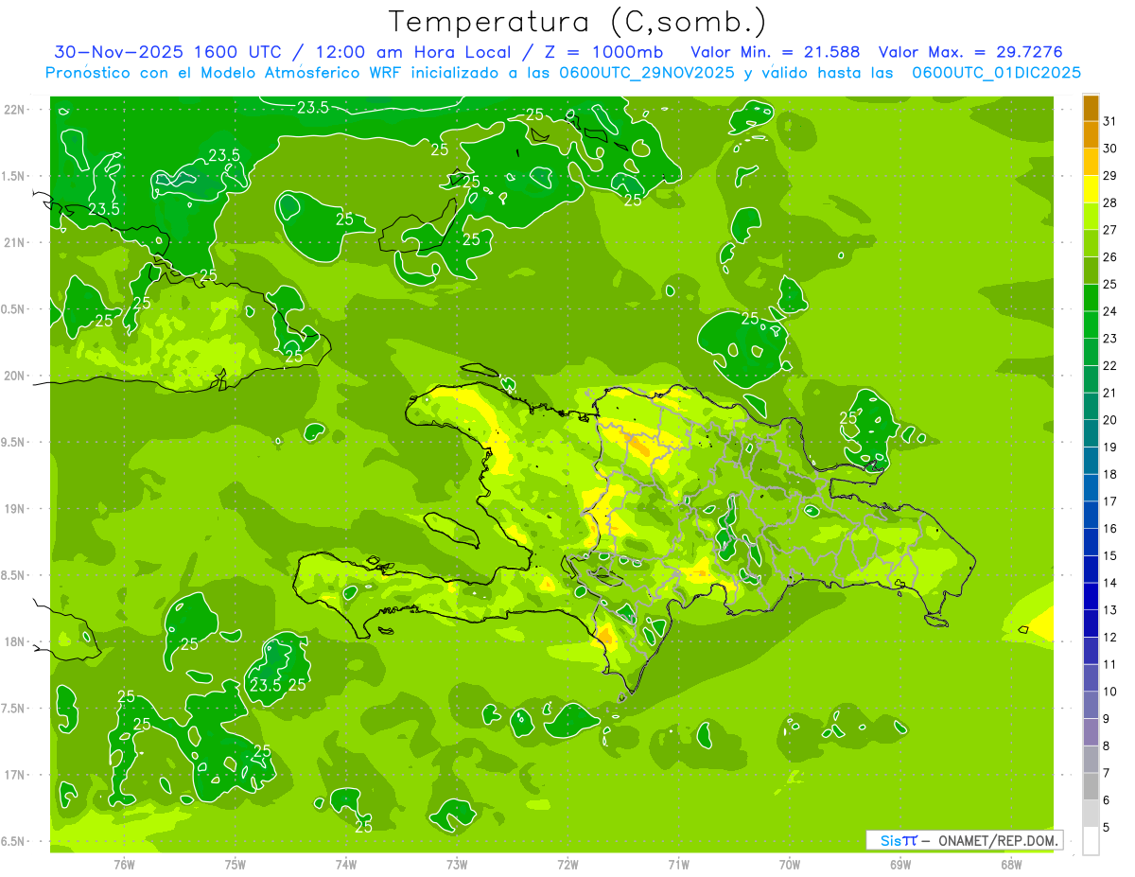Click the title 'Temperatura (C,somb.)'
1135x877 pixels.
[578, 22]
